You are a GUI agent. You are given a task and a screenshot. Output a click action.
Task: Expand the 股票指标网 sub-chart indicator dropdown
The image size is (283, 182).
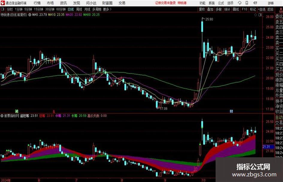(2, 116)
